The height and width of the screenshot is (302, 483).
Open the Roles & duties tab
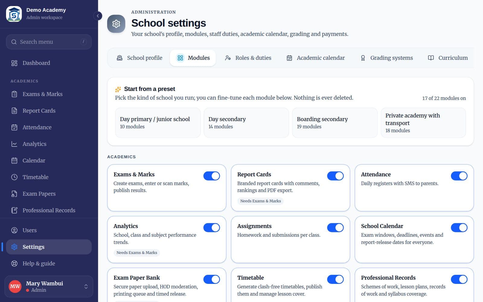click(x=248, y=58)
